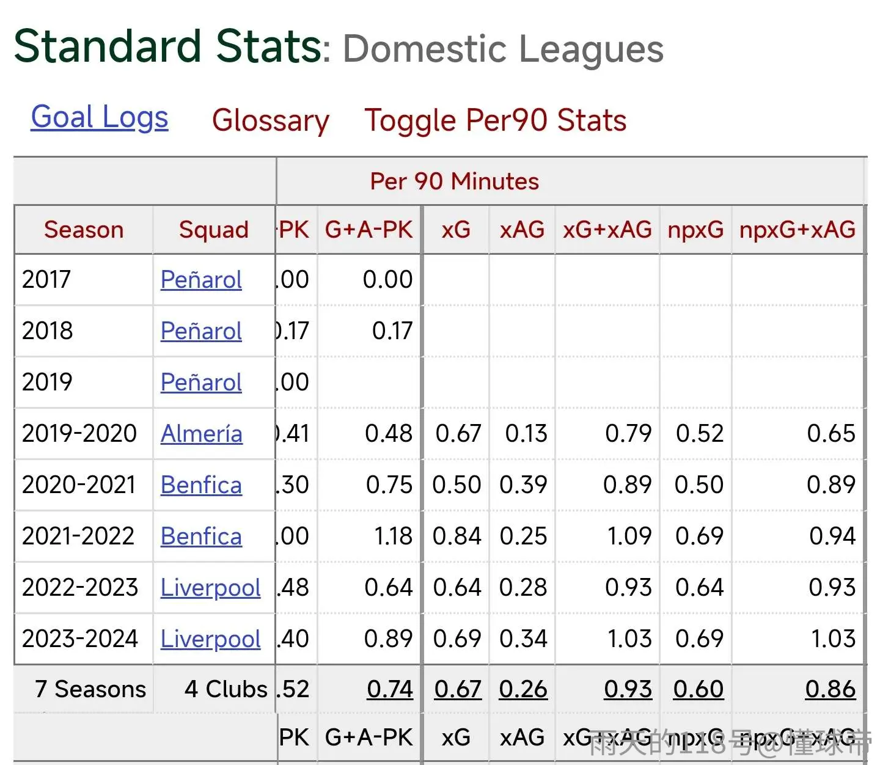Viewport: 880px width, 765px height.
Task: Open the Goal Logs link
Action: [100, 117]
